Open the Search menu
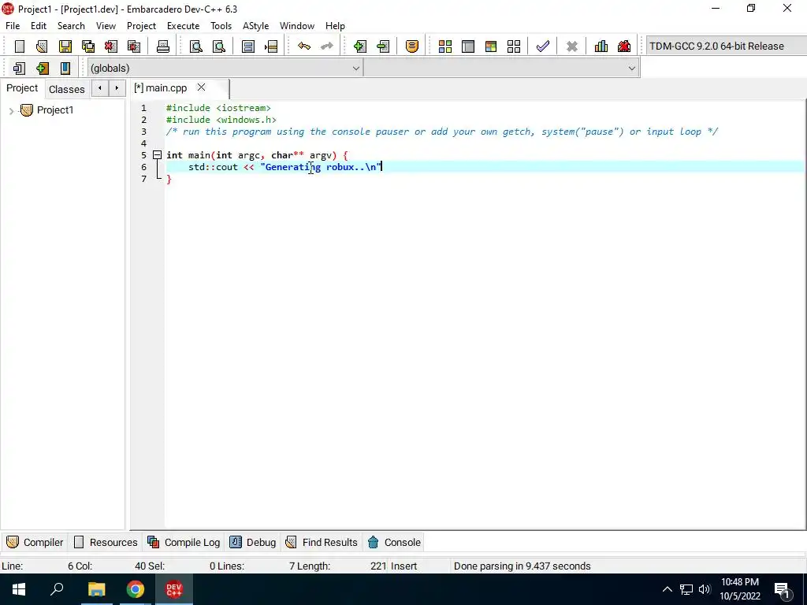This screenshot has height=605, width=807. (x=71, y=26)
